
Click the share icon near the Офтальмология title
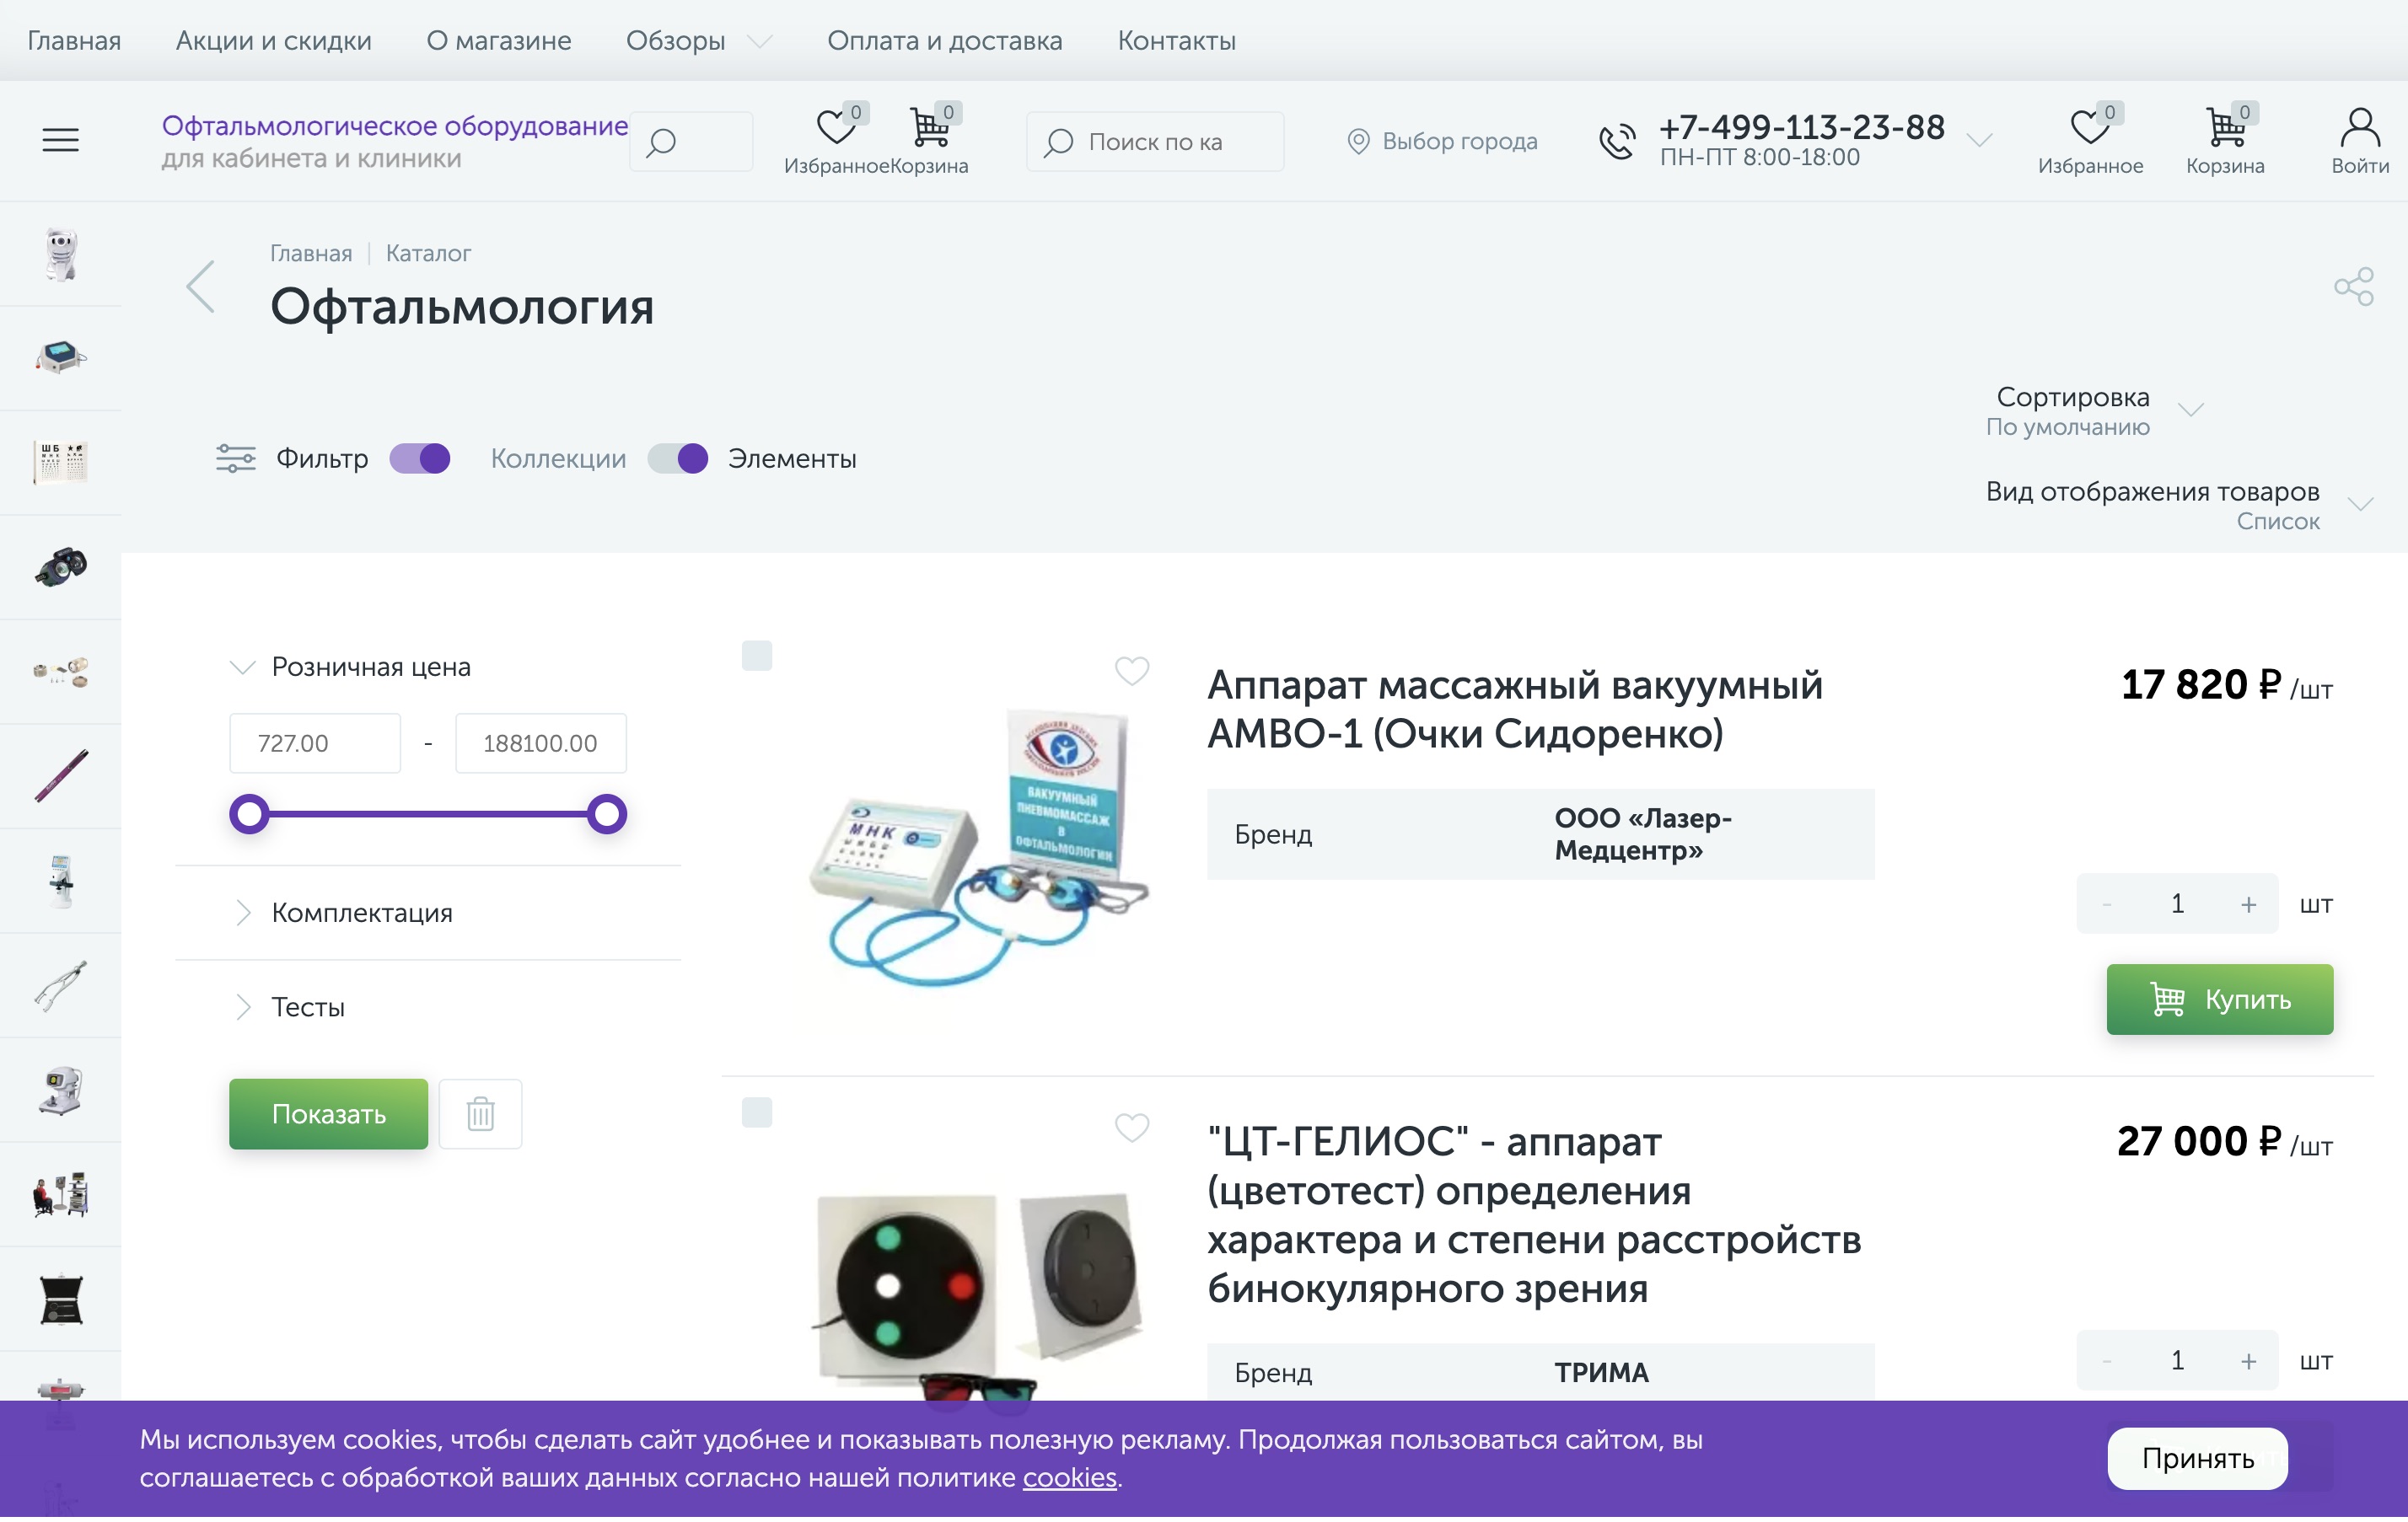click(x=2353, y=287)
